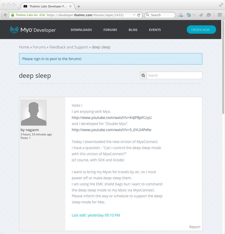Open the nagasm author name

[x=32, y=130]
